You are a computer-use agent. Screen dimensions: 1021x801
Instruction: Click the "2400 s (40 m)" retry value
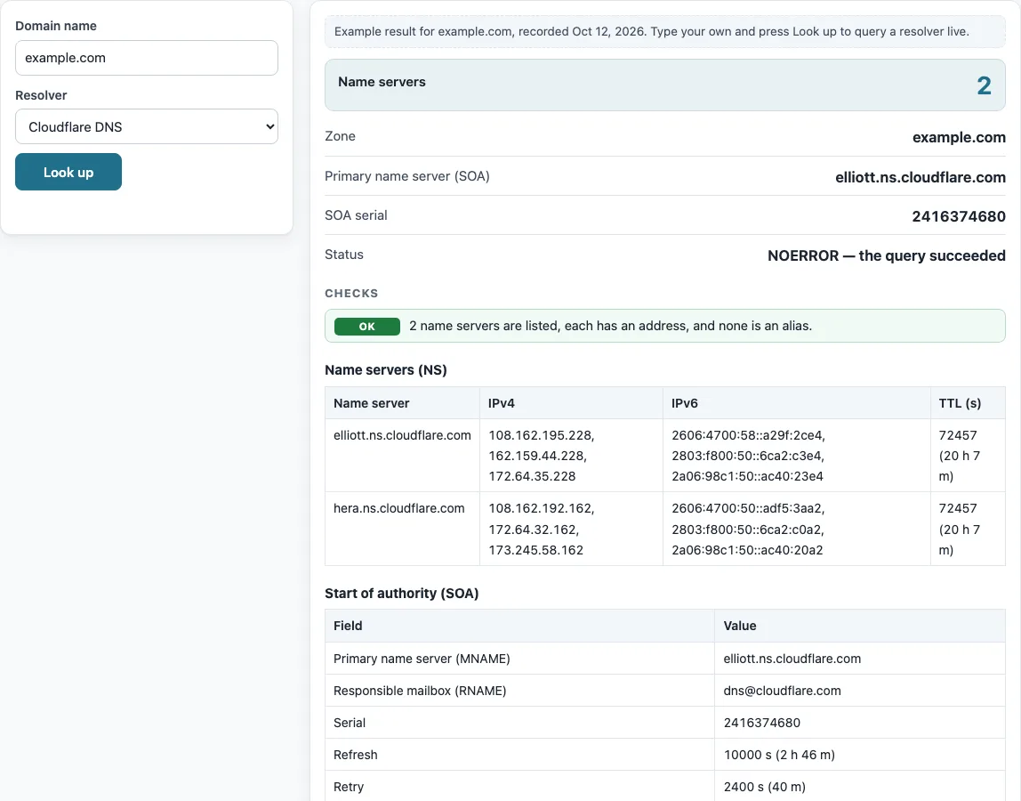click(x=765, y=787)
